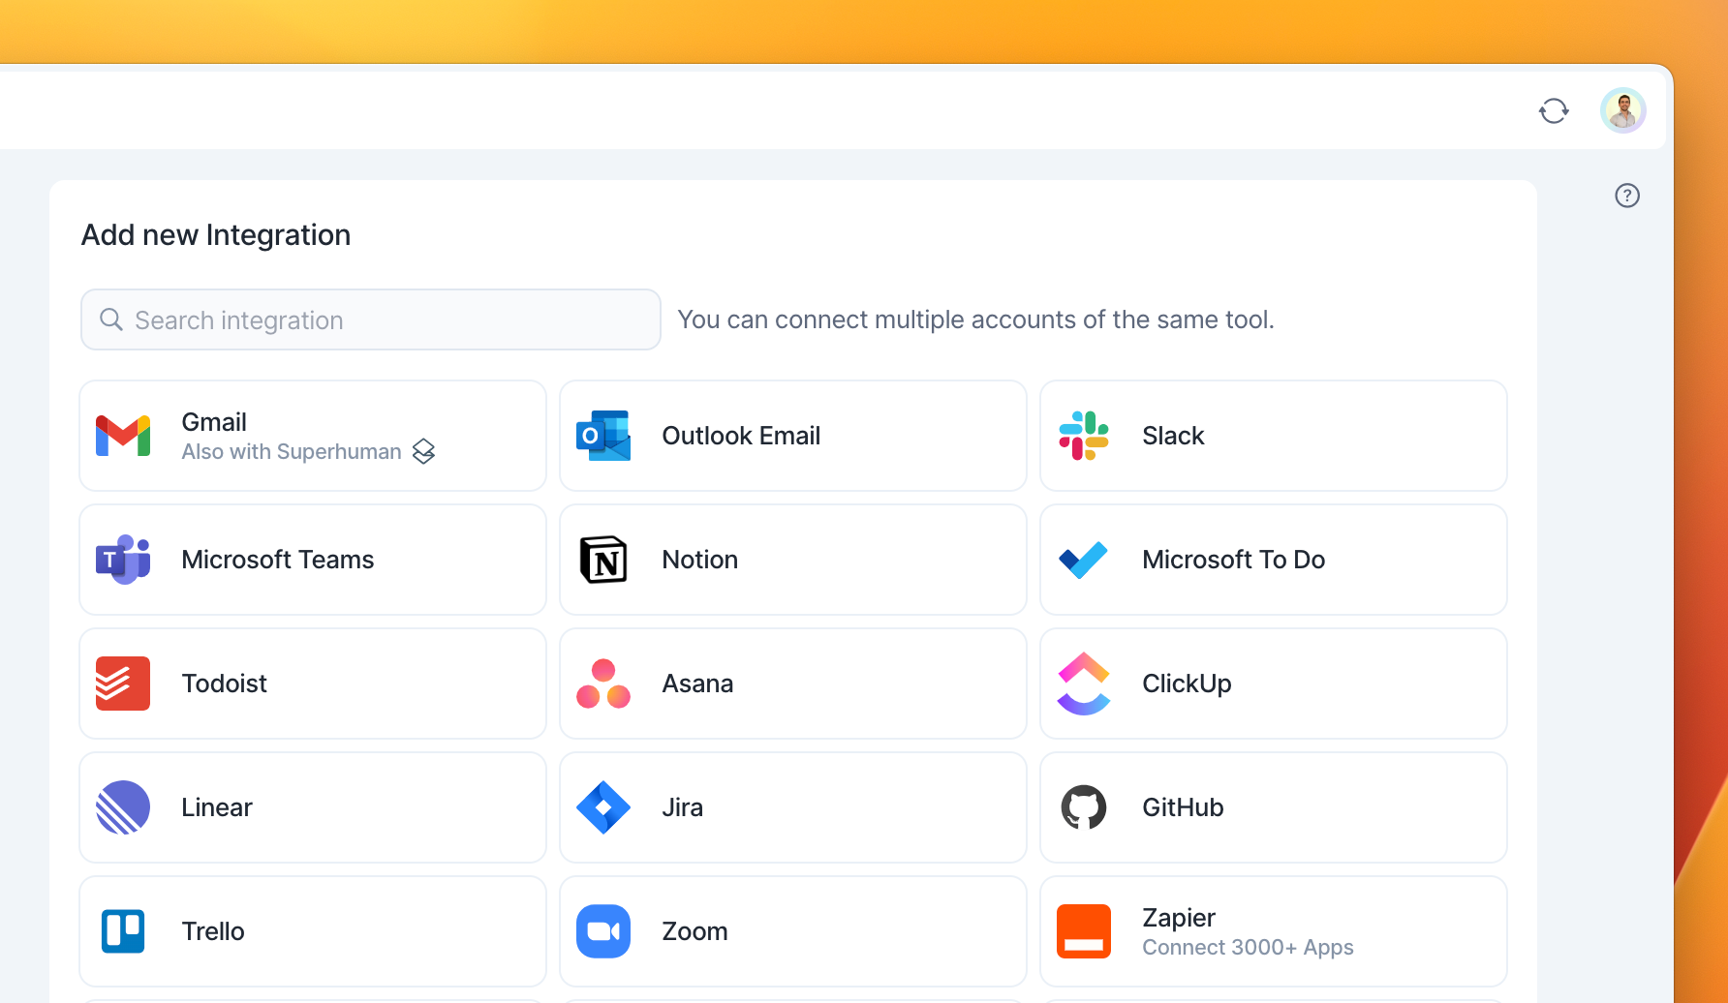Click the ClickUp logo icon
1728x1003 pixels.
(x=1084, y=684)
